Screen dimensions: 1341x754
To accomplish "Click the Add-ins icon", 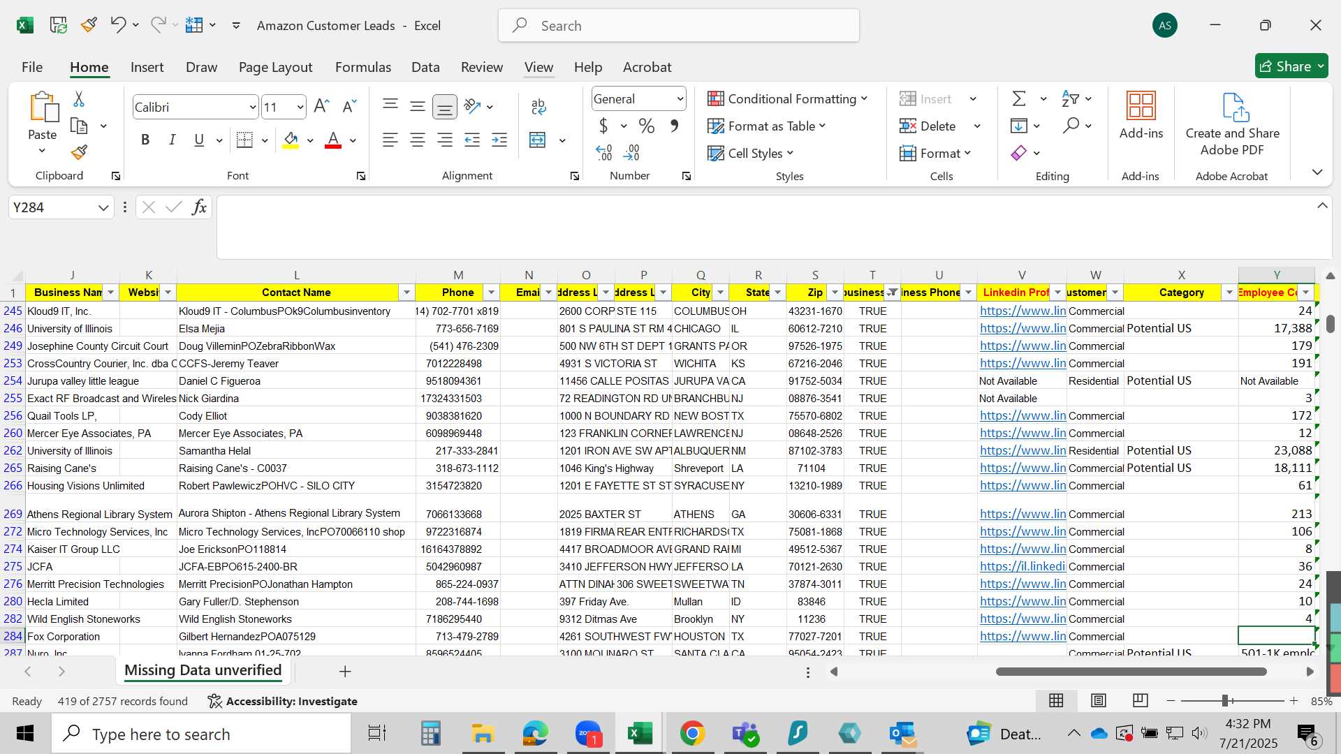I will click(1141, 106).
